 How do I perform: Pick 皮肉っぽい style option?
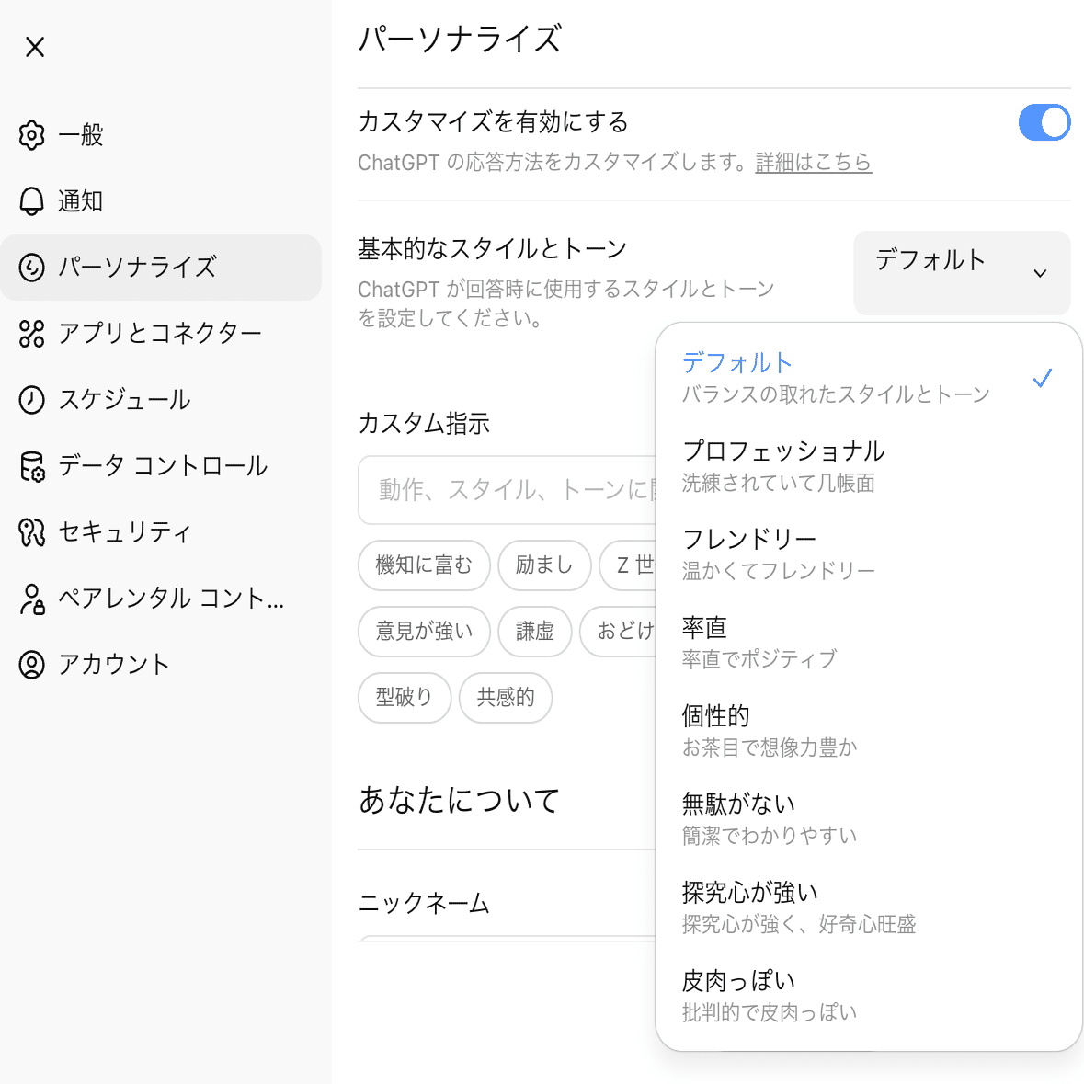pos(770,995)
